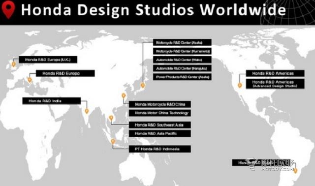The height and width of the screenshot is (186, 315).
Task: Click the orange pin on the U.S. west coast
Action: (x=240, y=85)
